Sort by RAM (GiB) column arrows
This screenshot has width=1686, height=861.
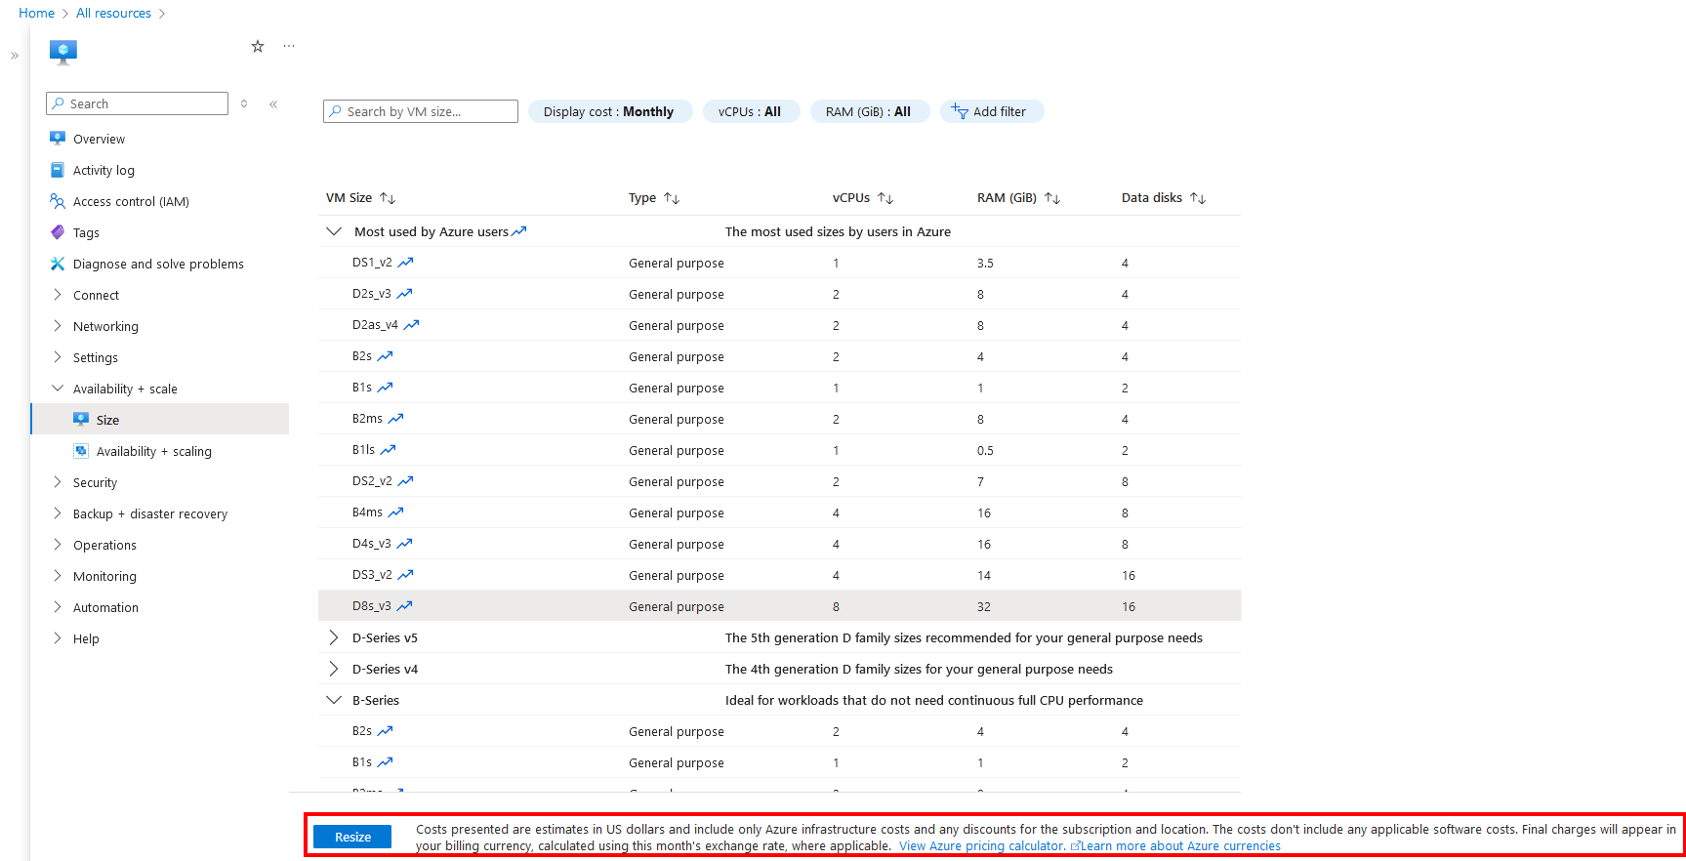pyautogui.click(x=1052, y=198)
